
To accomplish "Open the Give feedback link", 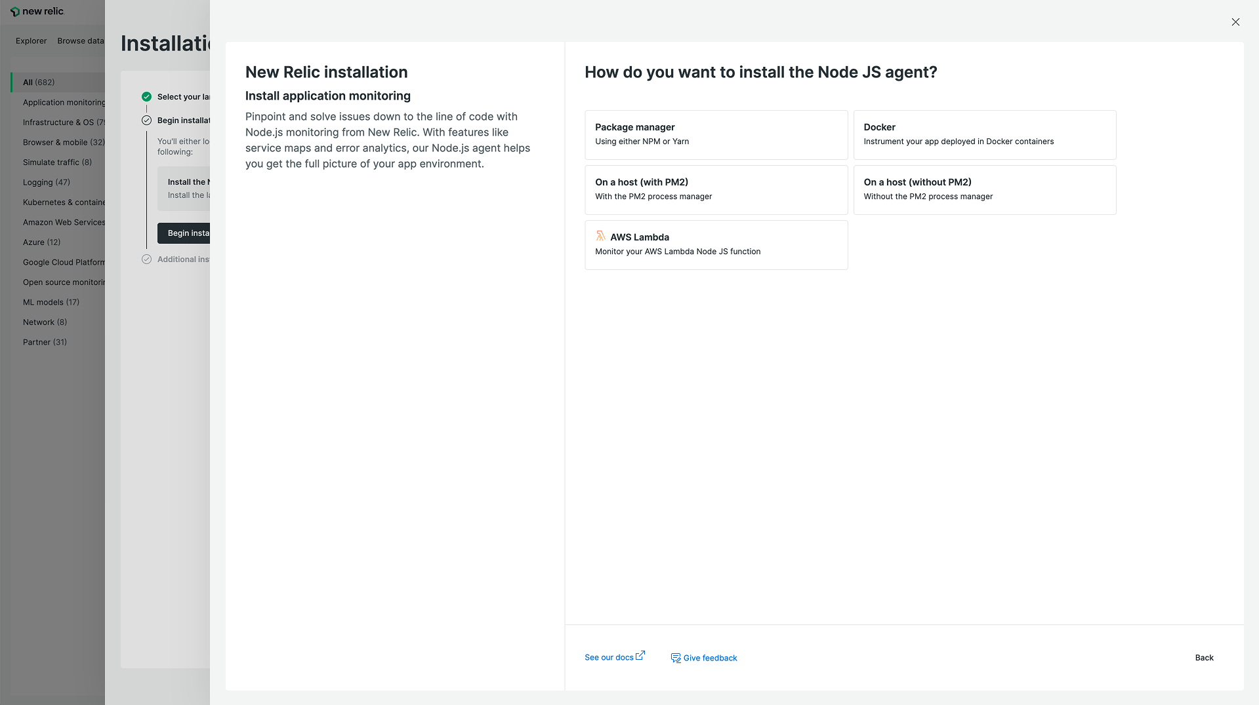I will pos(710,658).
